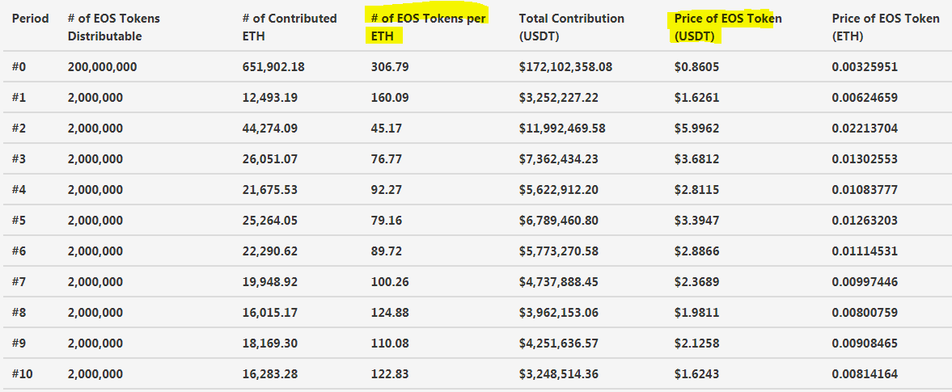Click the 651,902.18 contributed ETH cell
Viewport: 952px width, 392px height.
pyautogui.click(x=273, y=67)
